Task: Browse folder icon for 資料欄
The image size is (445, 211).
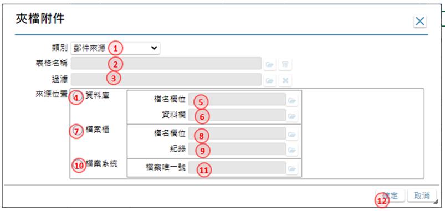Action: (x=292, y=116)
